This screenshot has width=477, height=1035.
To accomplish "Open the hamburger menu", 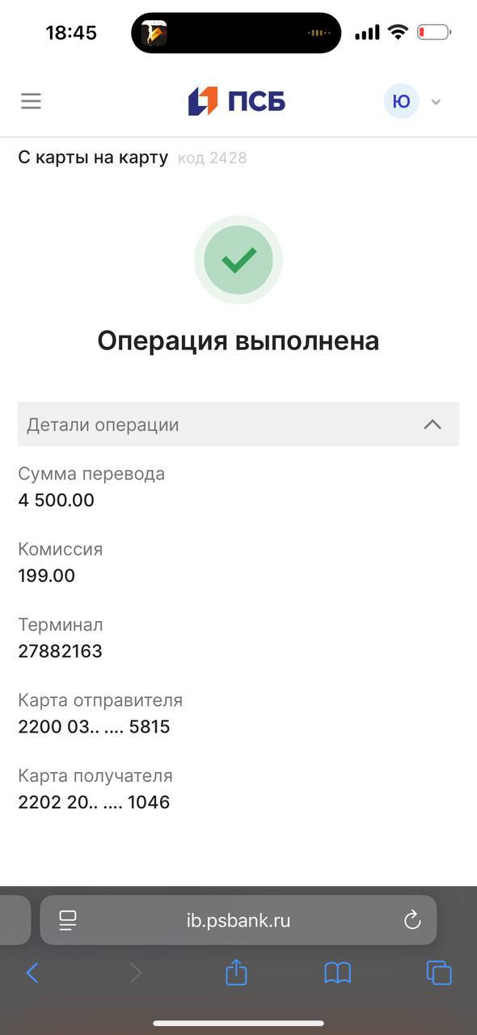I will tap(31, 101).
